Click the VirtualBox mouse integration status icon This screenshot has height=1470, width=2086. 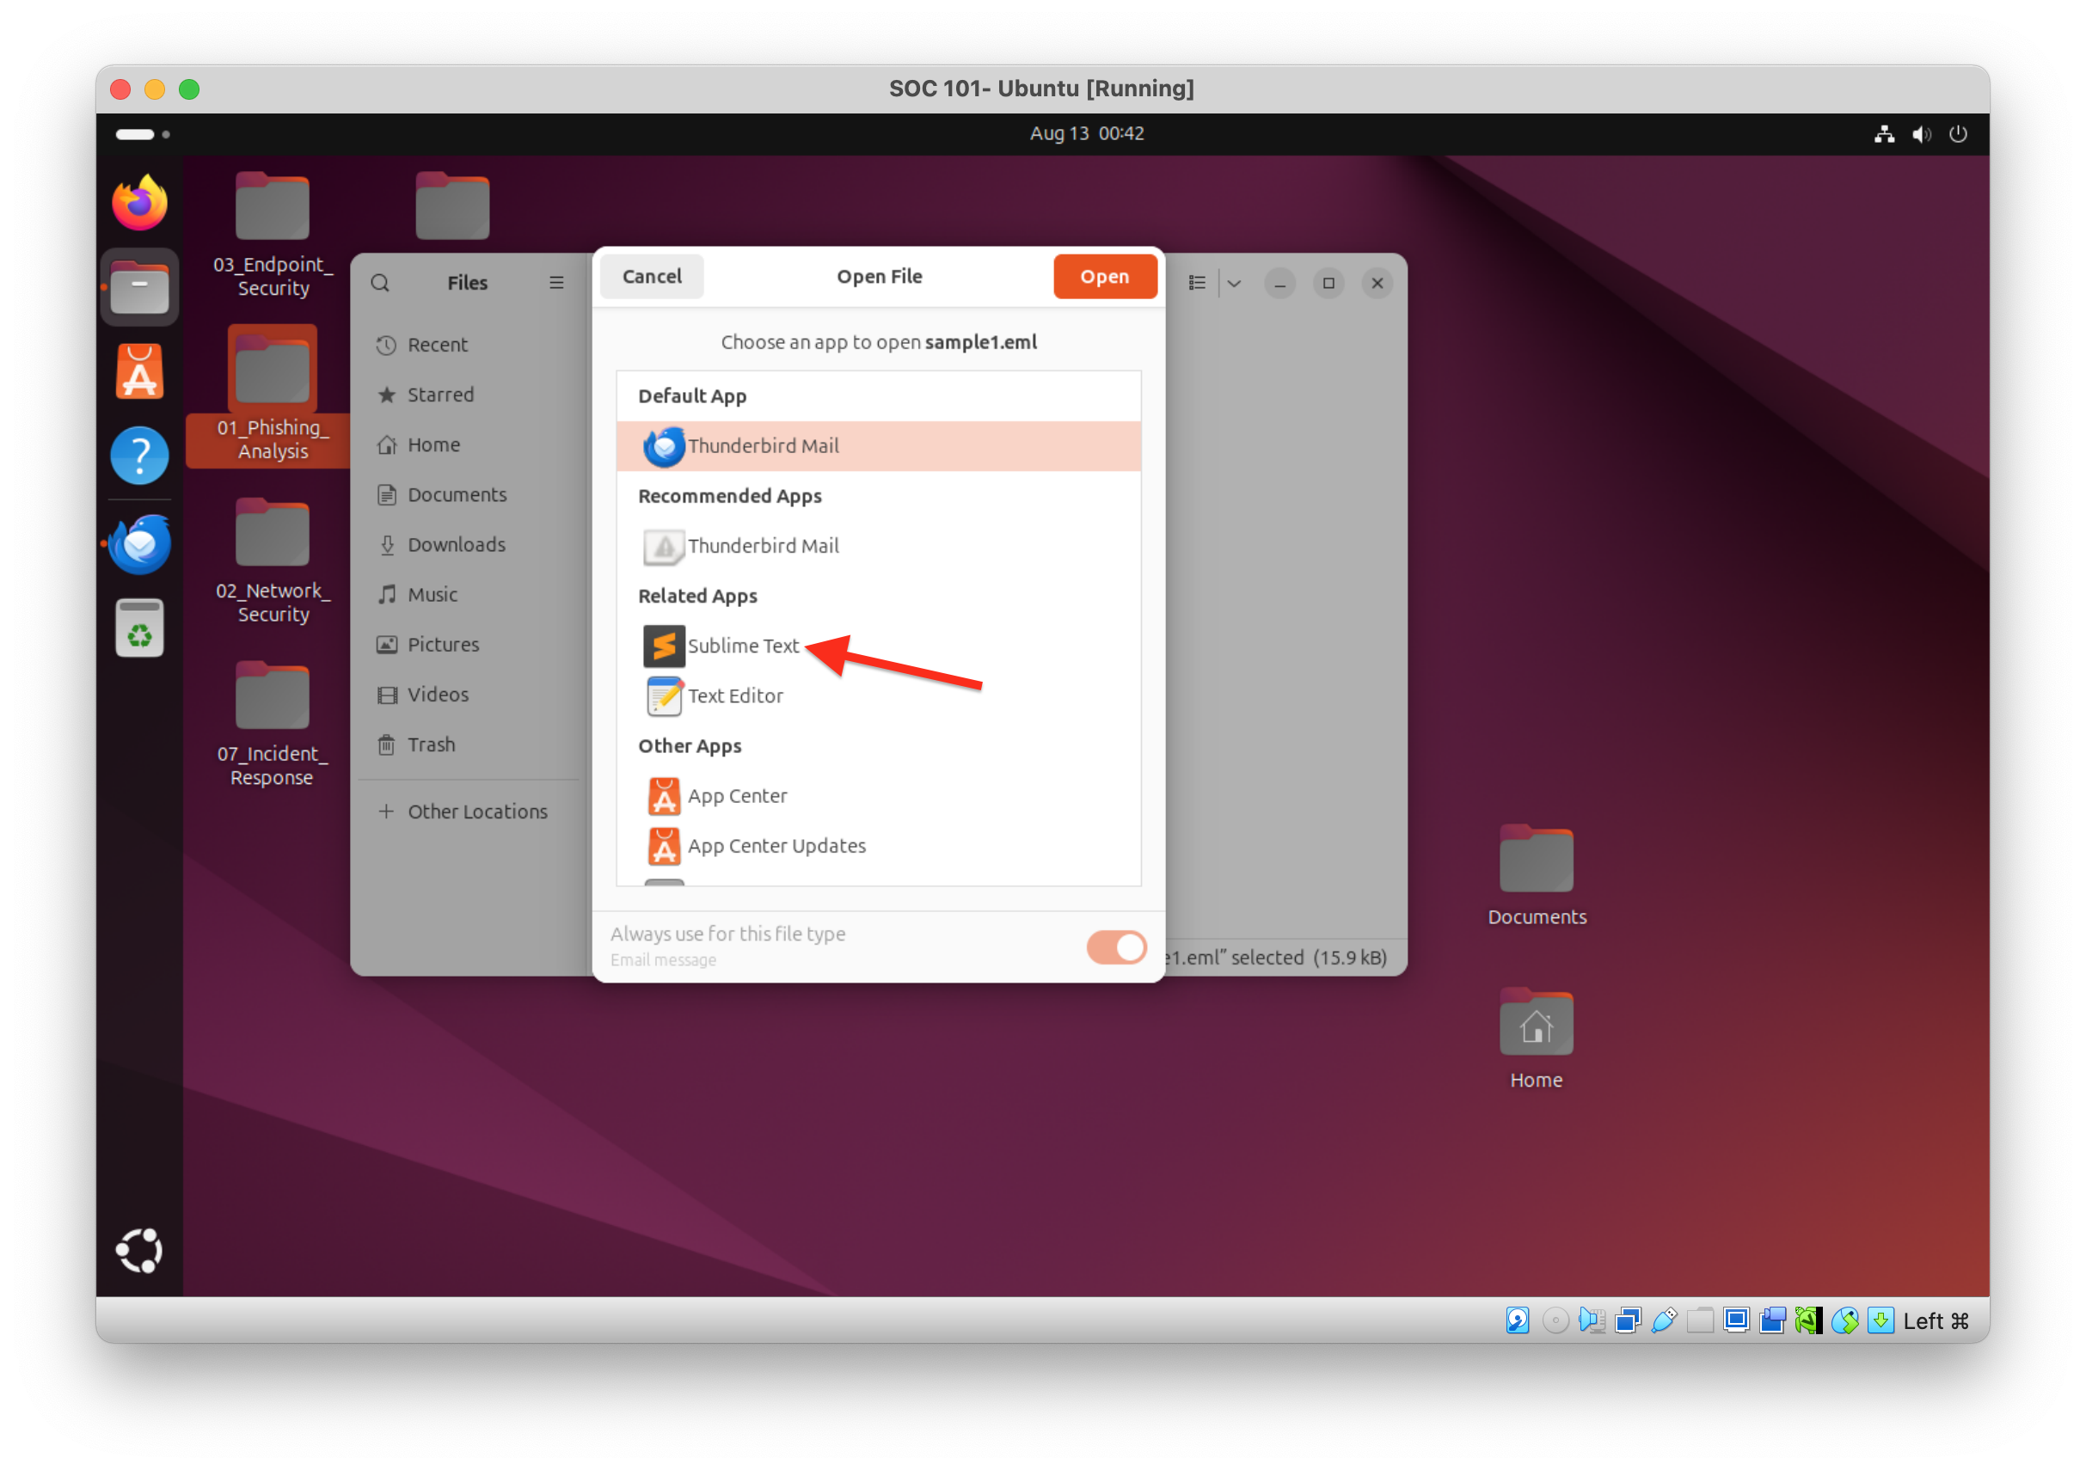1845,1320
